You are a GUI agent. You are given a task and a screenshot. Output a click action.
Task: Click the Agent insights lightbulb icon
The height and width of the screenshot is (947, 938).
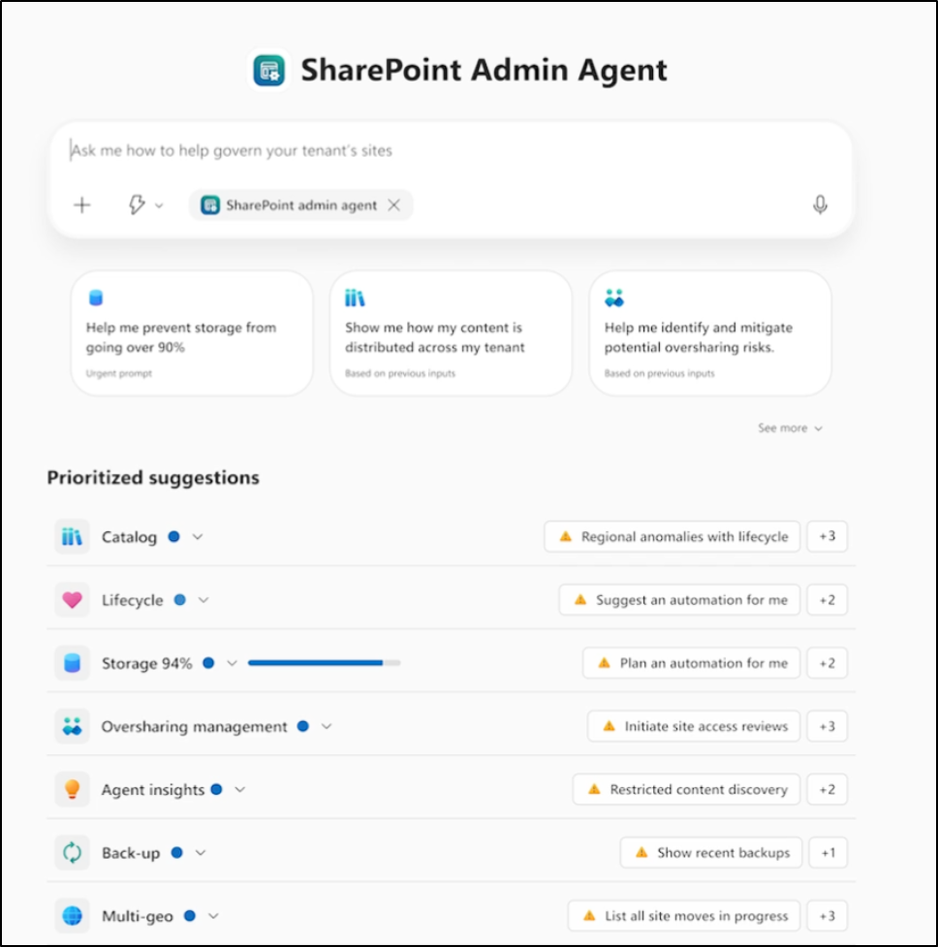pyautogui.click(x=72, y=790)
